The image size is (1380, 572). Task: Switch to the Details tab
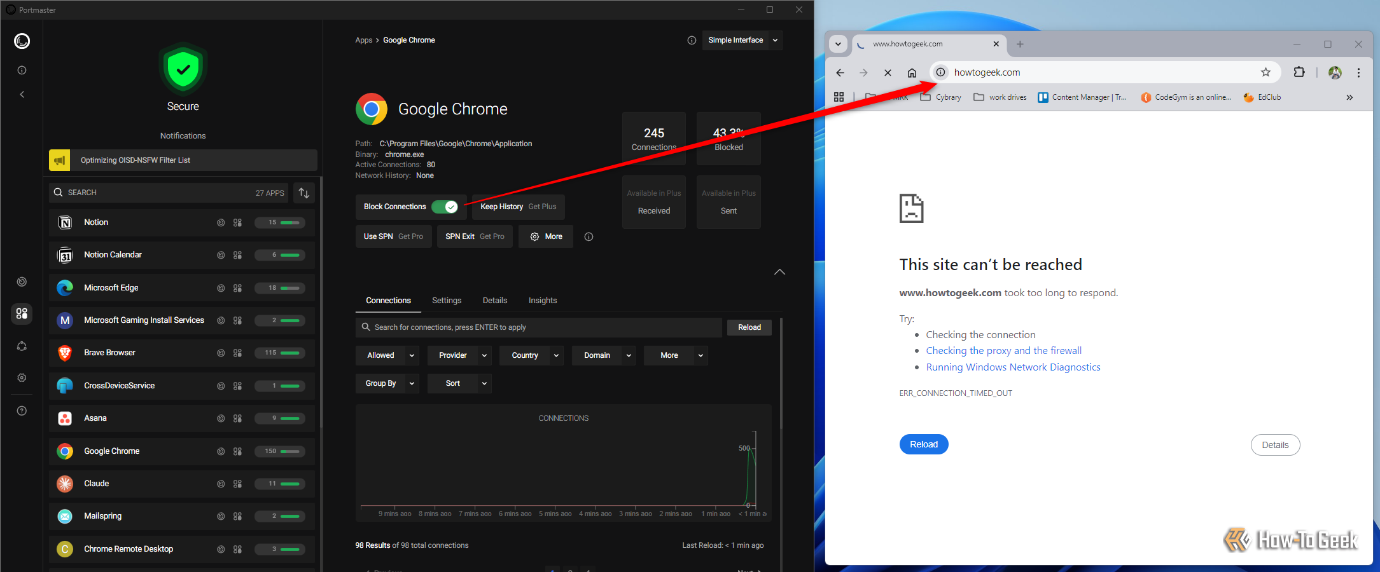495,301
